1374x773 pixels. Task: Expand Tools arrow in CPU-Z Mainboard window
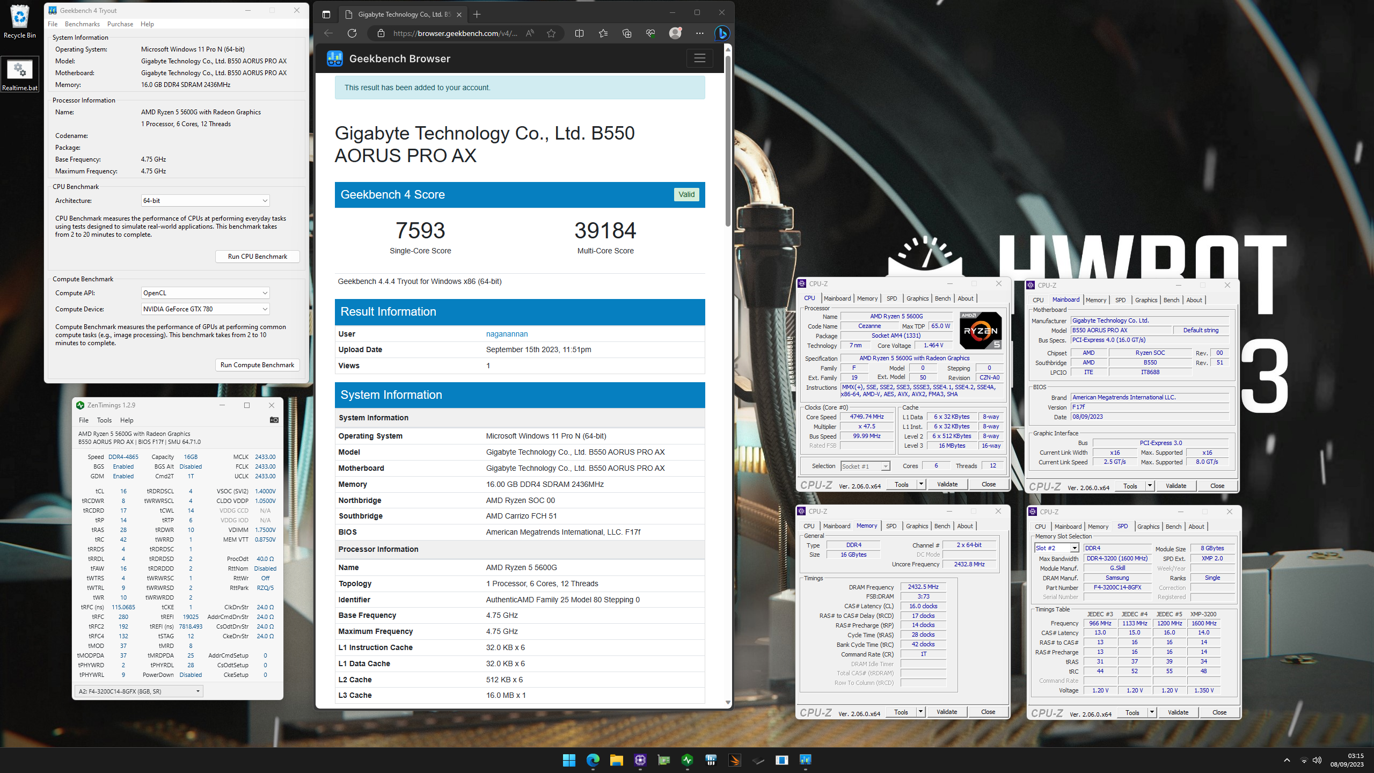point(1150,486)
